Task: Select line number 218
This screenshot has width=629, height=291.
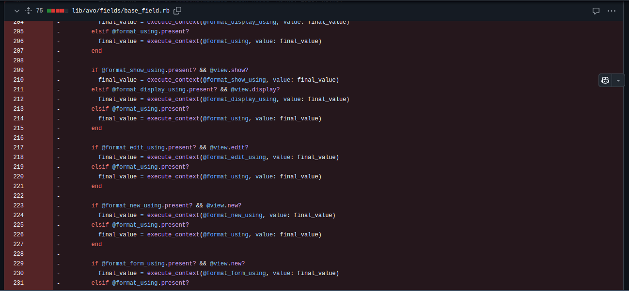Action: pyautogui.click(x=18, y=157)
